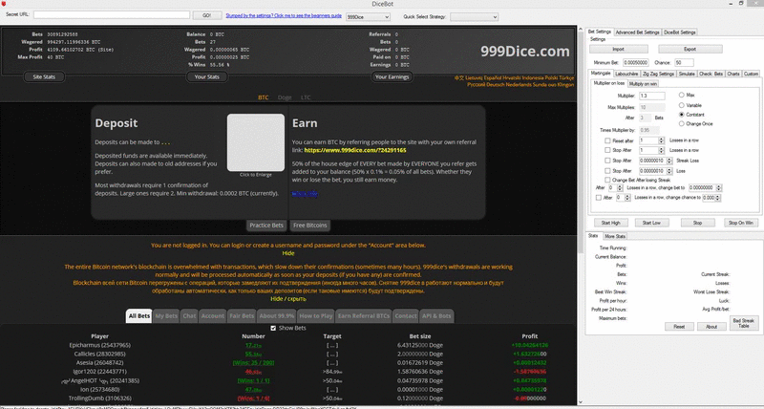Screen dimensions: 764x409
Task: Click the Import settings button
Action: 618,50
